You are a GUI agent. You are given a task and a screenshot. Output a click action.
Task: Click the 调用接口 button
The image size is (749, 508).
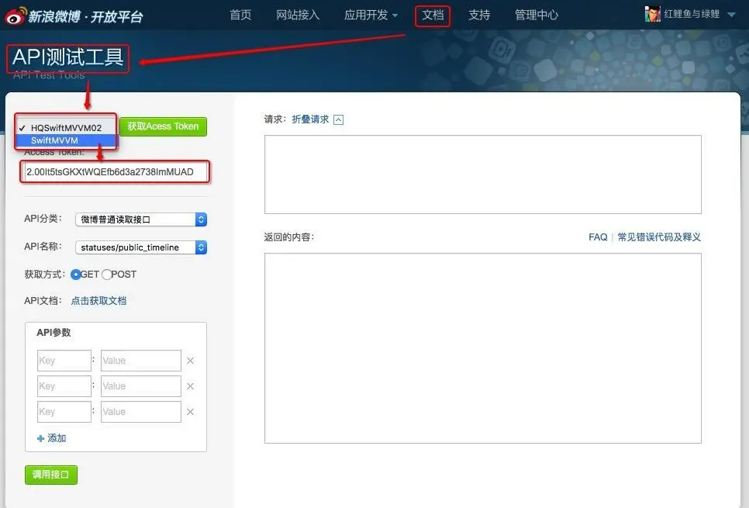tap(50, 475)
